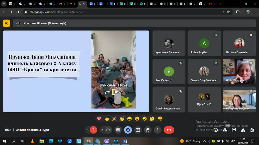
Task: Open the activities panel
Action: (x=243, y=130)
